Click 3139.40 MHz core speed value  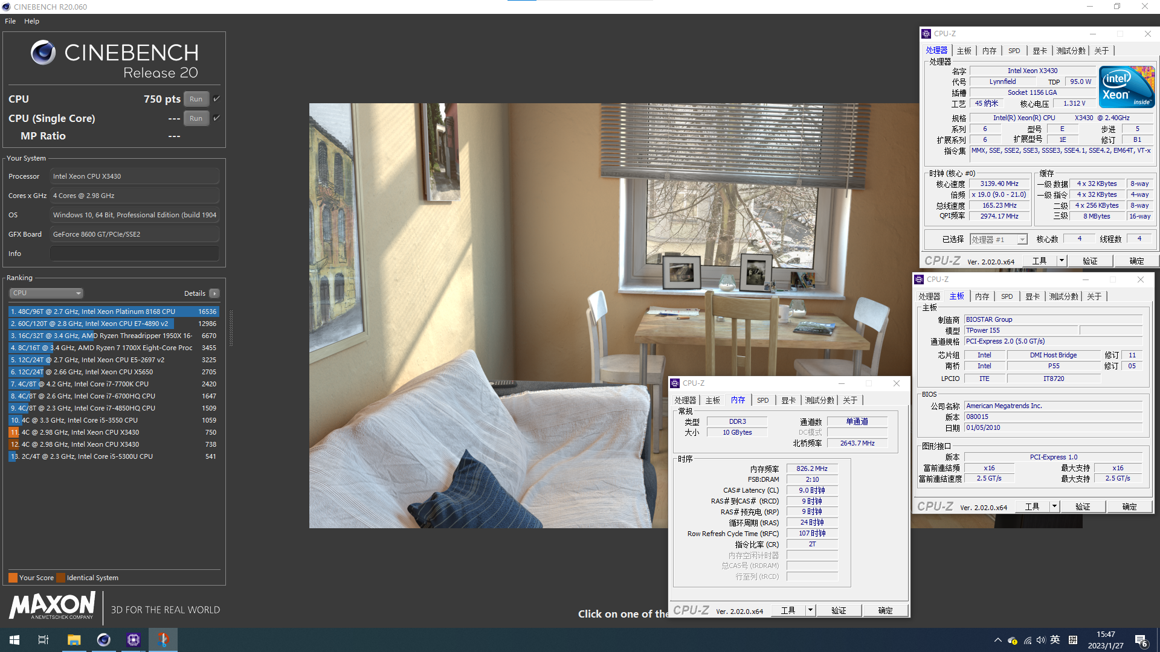(x=999, y=184)
